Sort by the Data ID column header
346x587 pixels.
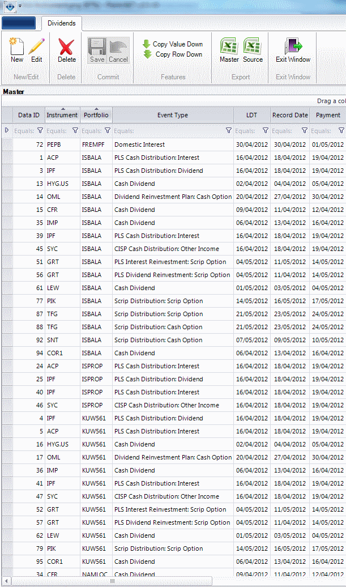29,115
